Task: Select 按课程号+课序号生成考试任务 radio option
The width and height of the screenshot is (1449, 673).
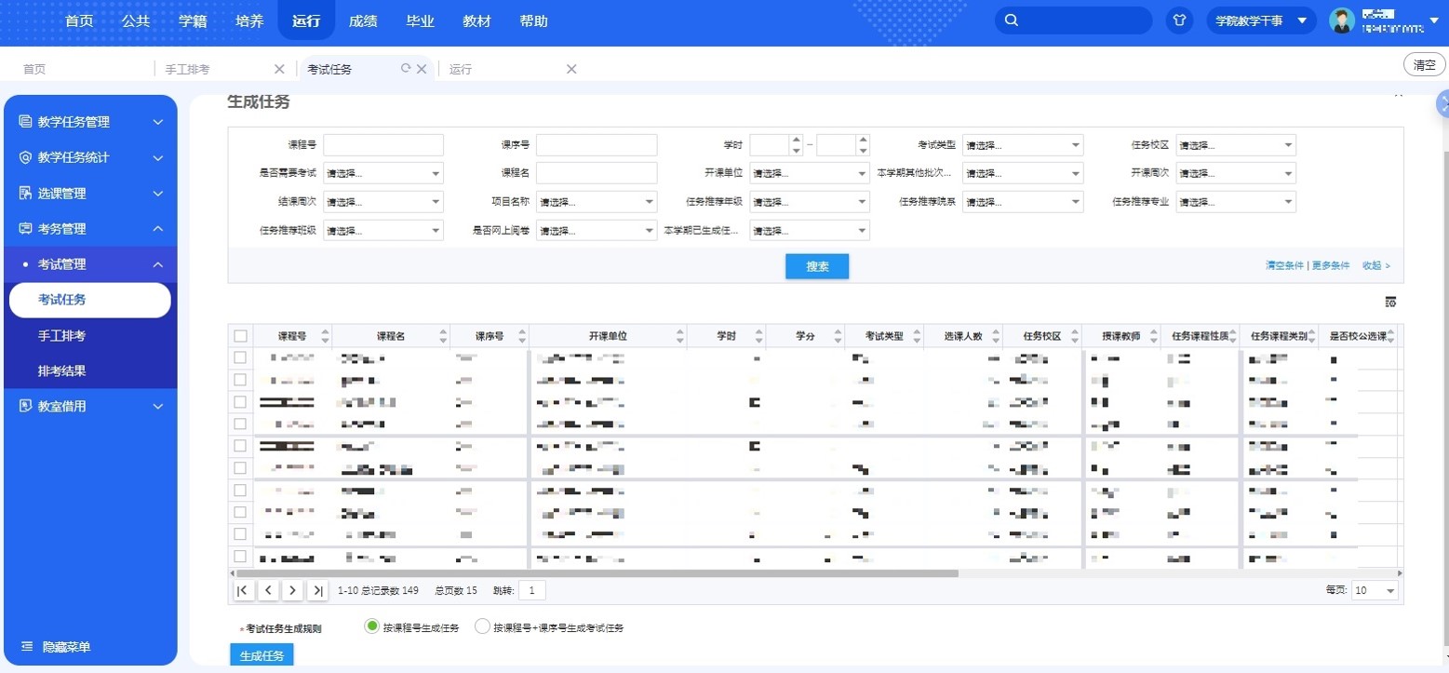Action: tap(482, 626)
